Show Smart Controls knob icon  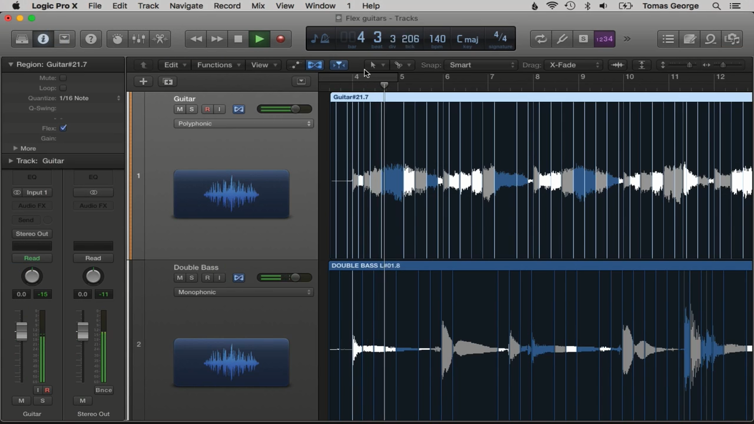click(117, 39)
